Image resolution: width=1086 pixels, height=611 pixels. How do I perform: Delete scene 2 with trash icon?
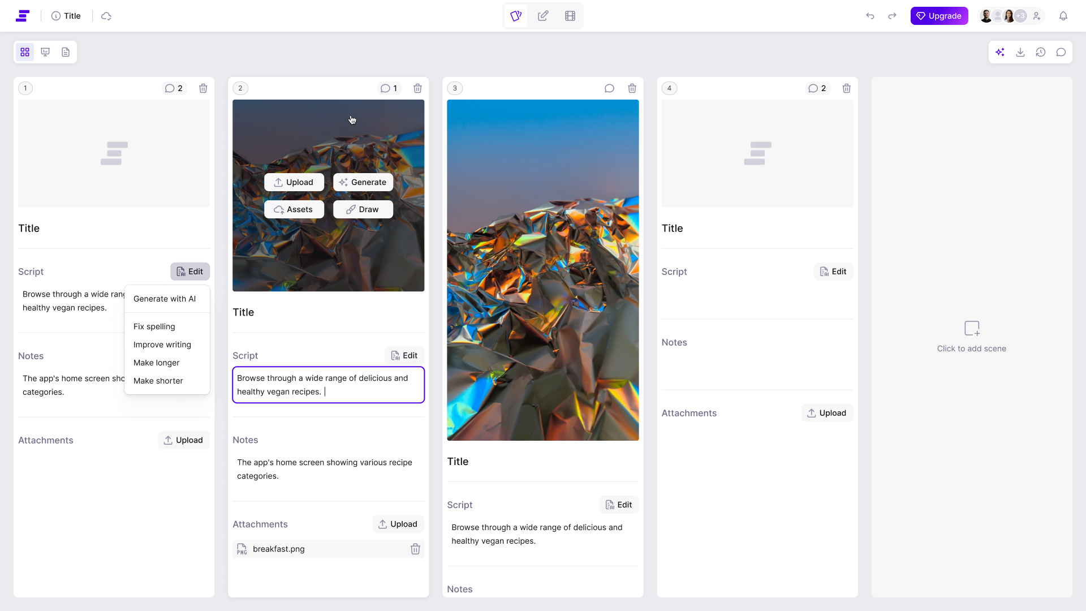pos(417,88)
